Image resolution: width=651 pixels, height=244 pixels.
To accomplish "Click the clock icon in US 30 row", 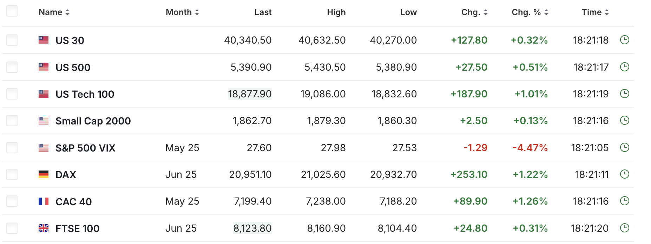I will pyautogui.click(x=624, y=40).
